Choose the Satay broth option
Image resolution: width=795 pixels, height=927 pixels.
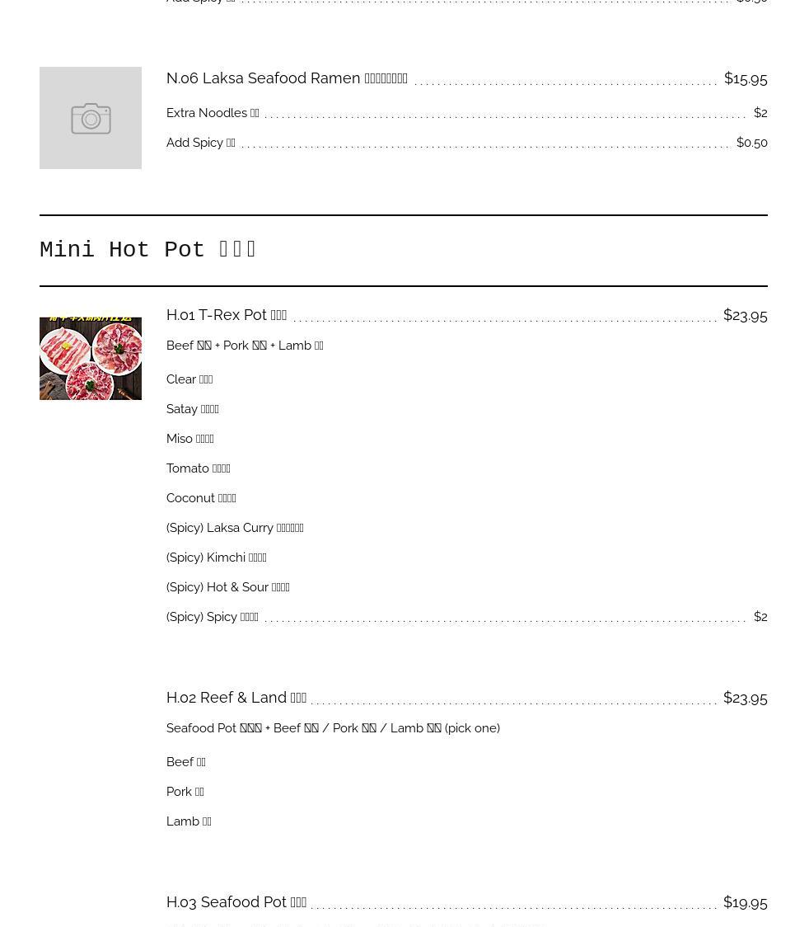[x=193, y=409]
